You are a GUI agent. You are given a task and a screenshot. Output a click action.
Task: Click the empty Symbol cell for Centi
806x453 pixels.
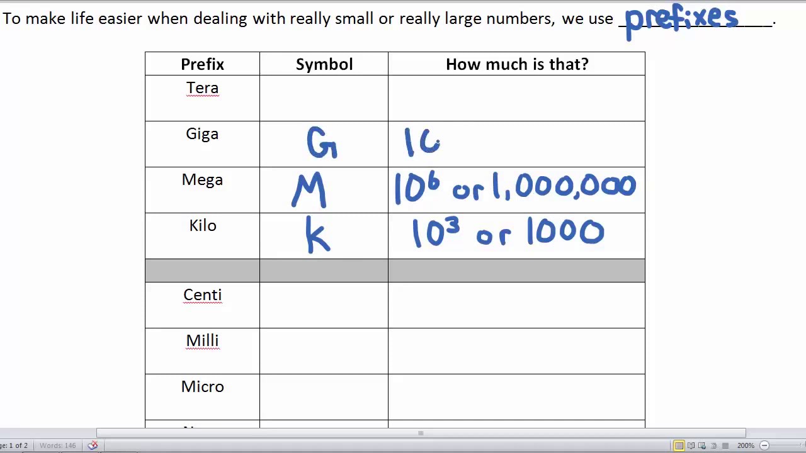(x=324, y=305)
